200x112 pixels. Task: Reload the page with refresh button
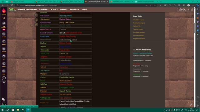click(12, 5)
